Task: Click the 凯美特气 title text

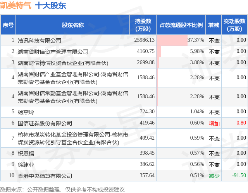Action: click(x=15, y=6)
